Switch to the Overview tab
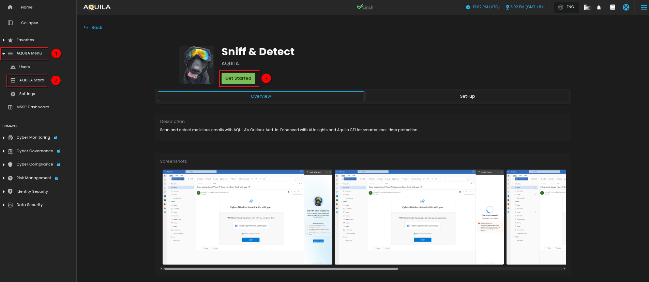Viewport: 649px width, 282px height. pyautogui.click(x=261, y=96)
